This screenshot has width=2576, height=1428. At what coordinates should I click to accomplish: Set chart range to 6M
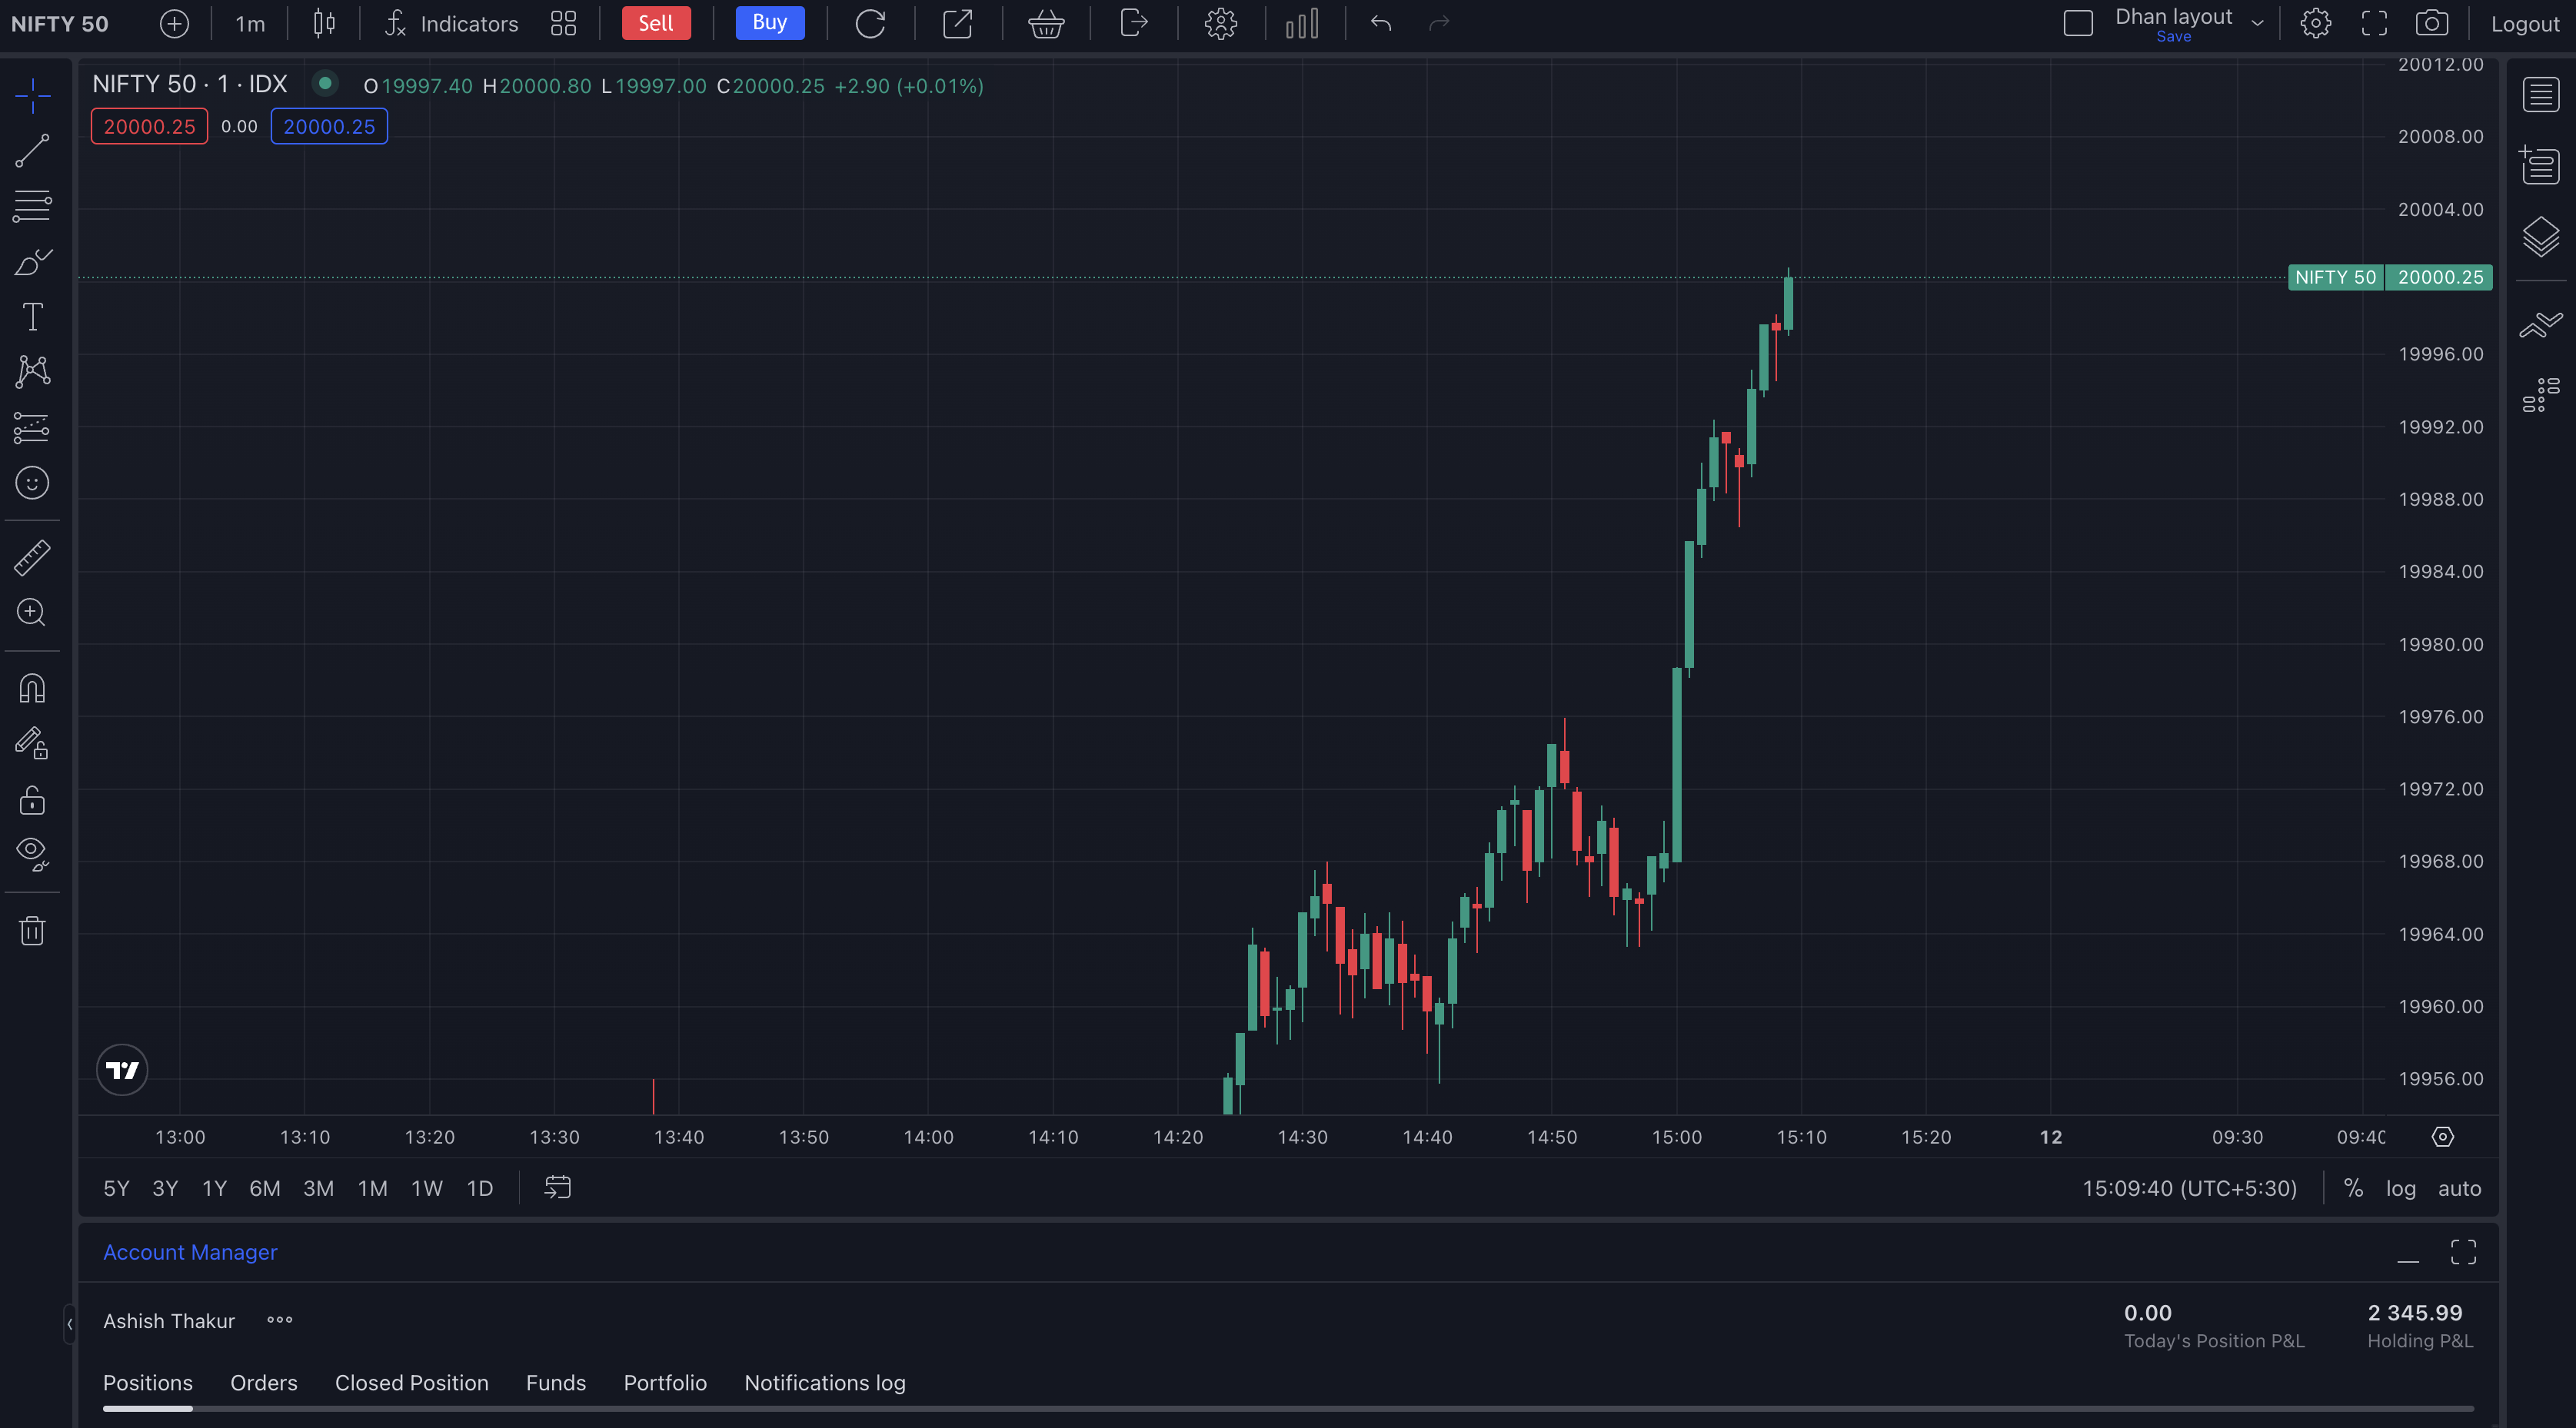tap(265, 1188)
